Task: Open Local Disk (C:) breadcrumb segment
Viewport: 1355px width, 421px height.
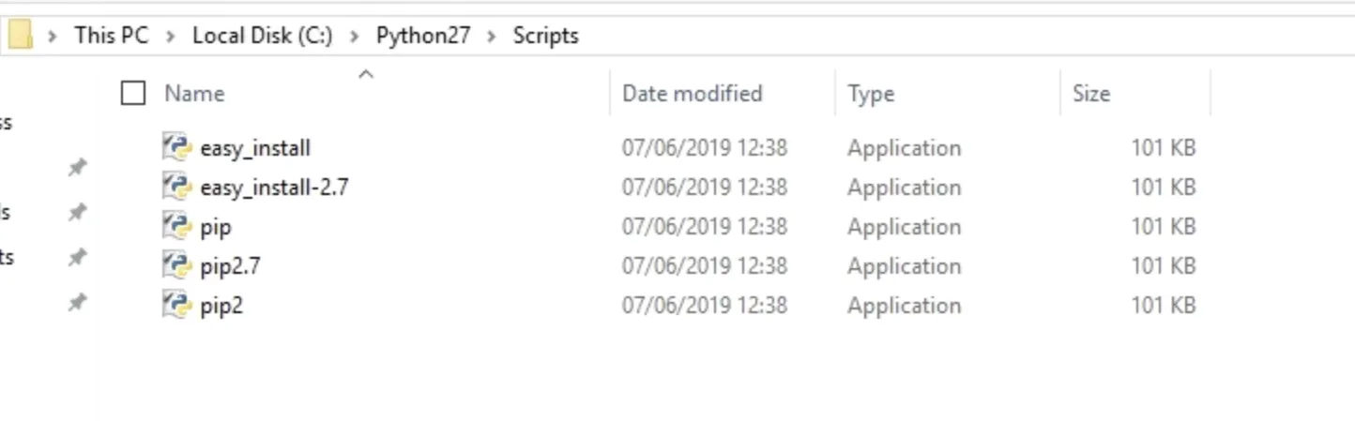Action: 262,36
